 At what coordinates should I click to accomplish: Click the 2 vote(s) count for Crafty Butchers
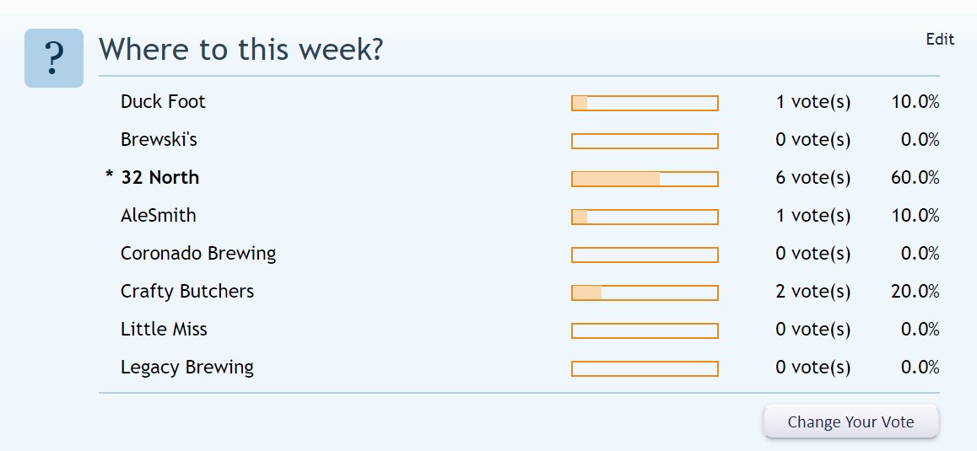812,292
